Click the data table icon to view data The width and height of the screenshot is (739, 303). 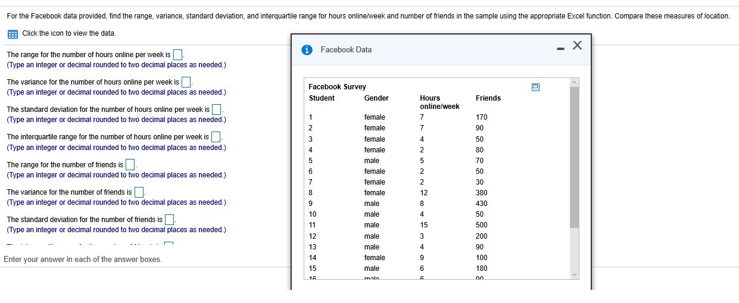(x=13, y=33)
